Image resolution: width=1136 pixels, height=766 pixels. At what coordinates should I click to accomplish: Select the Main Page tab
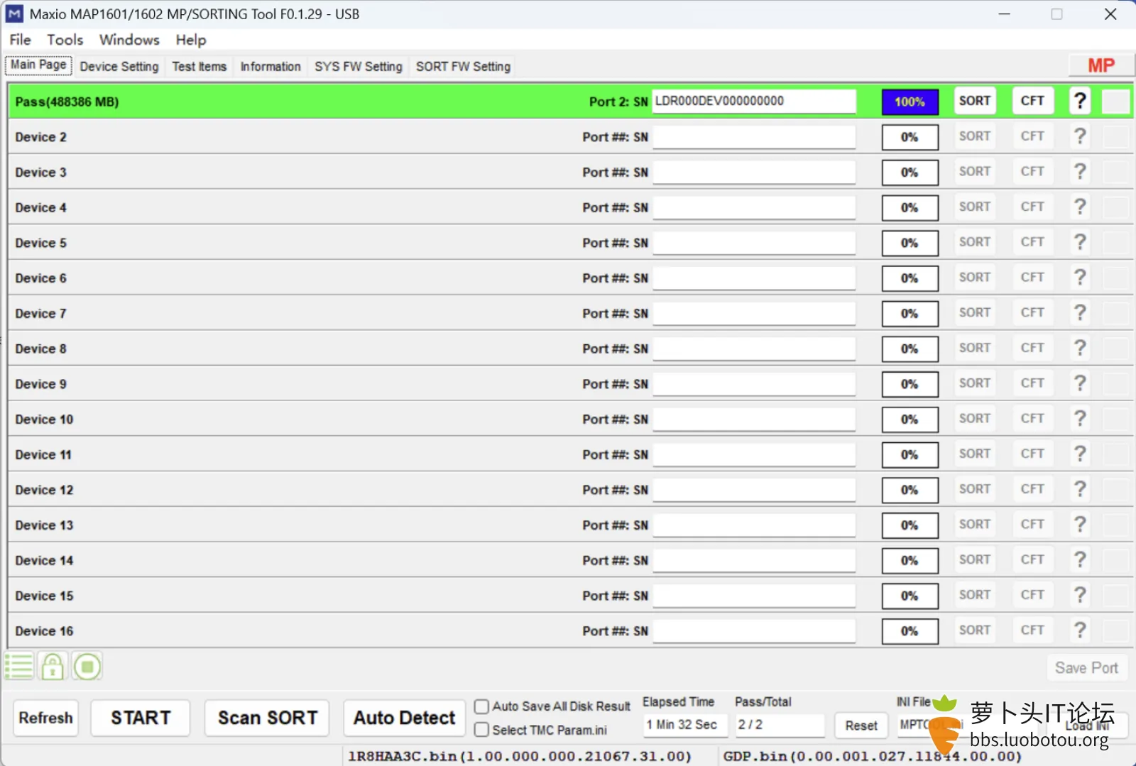tap(38, 65)
